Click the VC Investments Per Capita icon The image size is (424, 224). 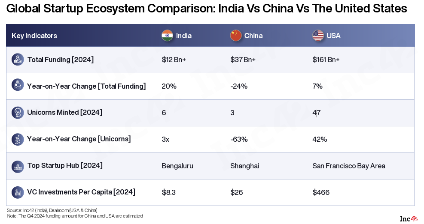point(18,192)
